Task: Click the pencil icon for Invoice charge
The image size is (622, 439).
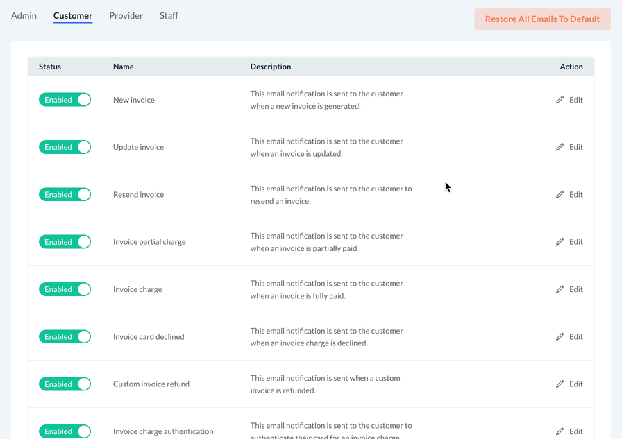Action: [x=560, y=289]
